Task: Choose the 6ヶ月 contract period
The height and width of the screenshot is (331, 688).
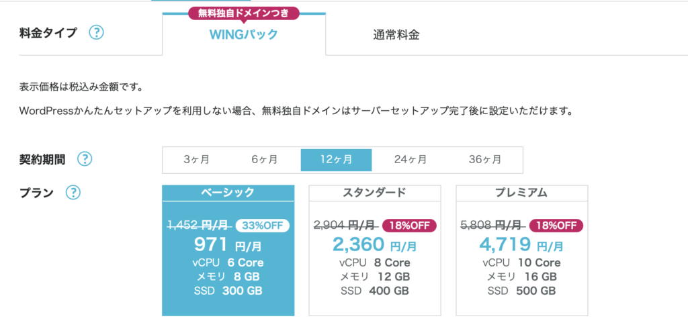Action: click(x=265, y=160)
